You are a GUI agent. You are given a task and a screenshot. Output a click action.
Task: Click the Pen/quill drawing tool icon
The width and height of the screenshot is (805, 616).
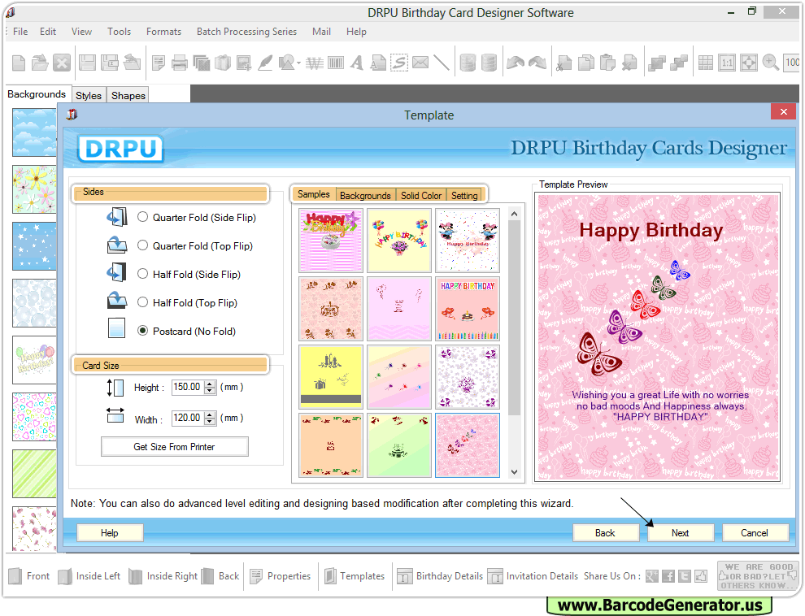[x=265, y=63]
